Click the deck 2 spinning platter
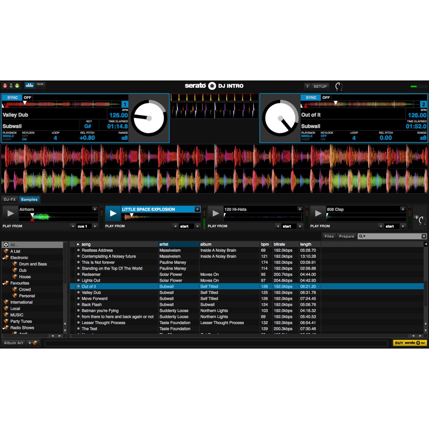This screenshot has height=429, width=429. [x=280, y=118]
